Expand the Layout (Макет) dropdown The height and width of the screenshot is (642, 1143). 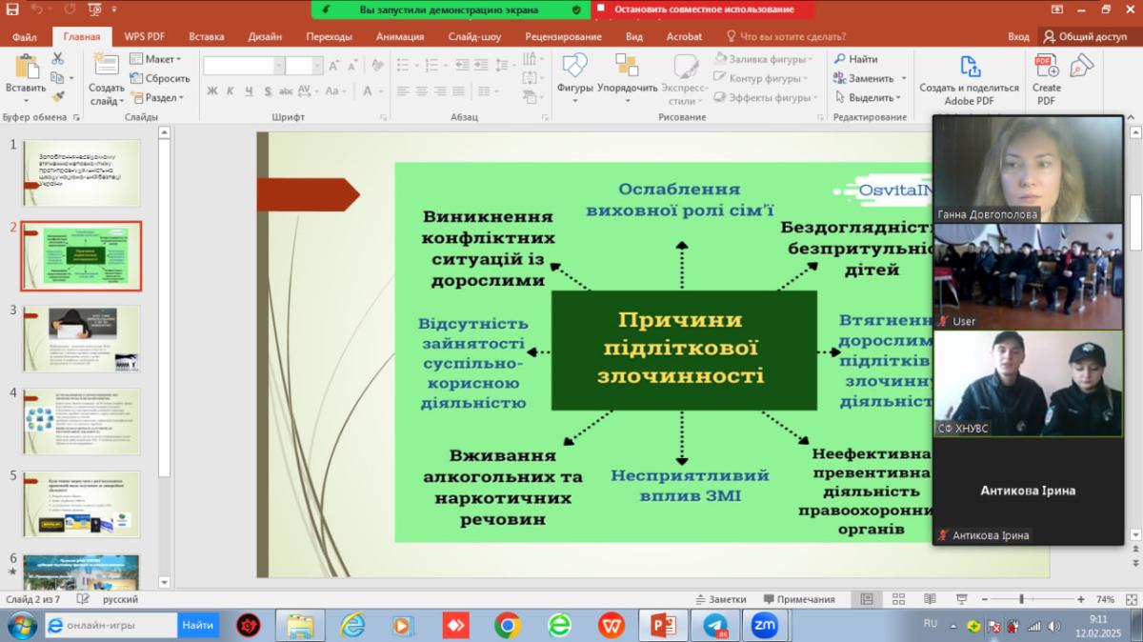pos(158,59)
